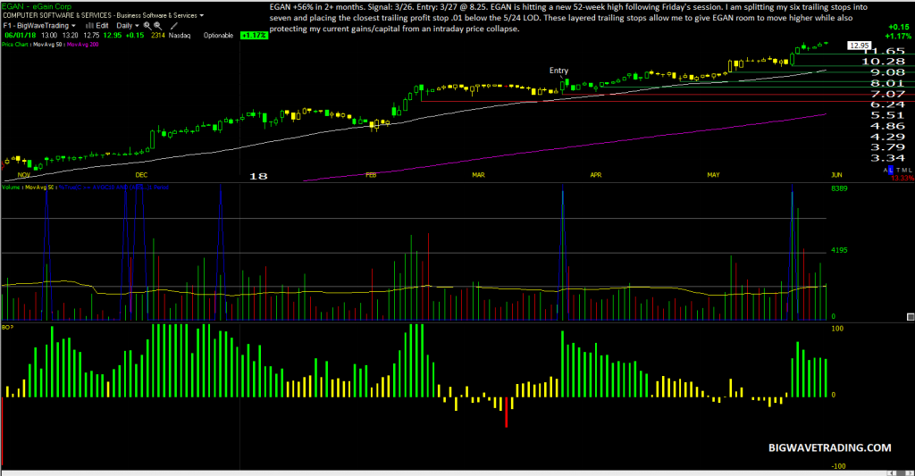
Task: Click the Edit chart button
Action: click(x=102, y=26)
